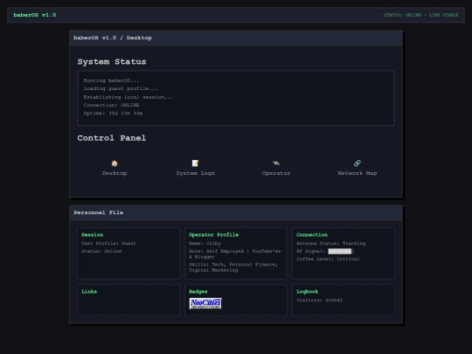Click the baberOS v1.0 / Desktop window title
472x354 pixels.
[113, 38]
